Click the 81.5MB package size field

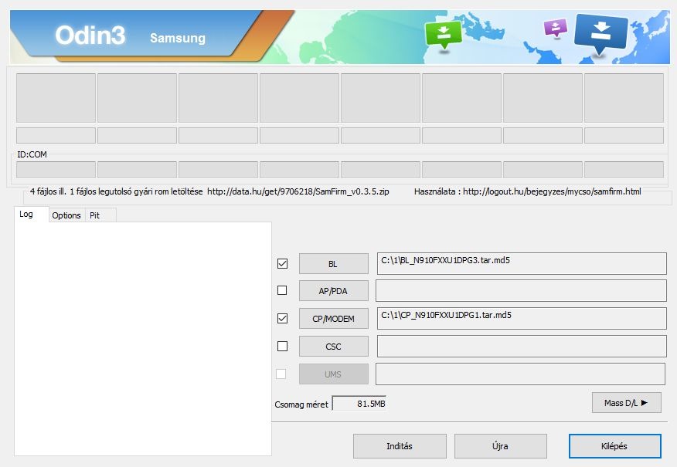point(359,404)
